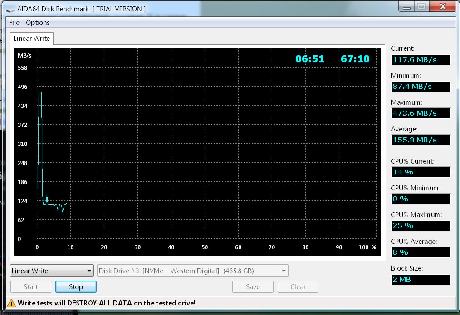Select the Linear Write tab
The width and height of the screenshot is (460, 315).
pos(32,39)
